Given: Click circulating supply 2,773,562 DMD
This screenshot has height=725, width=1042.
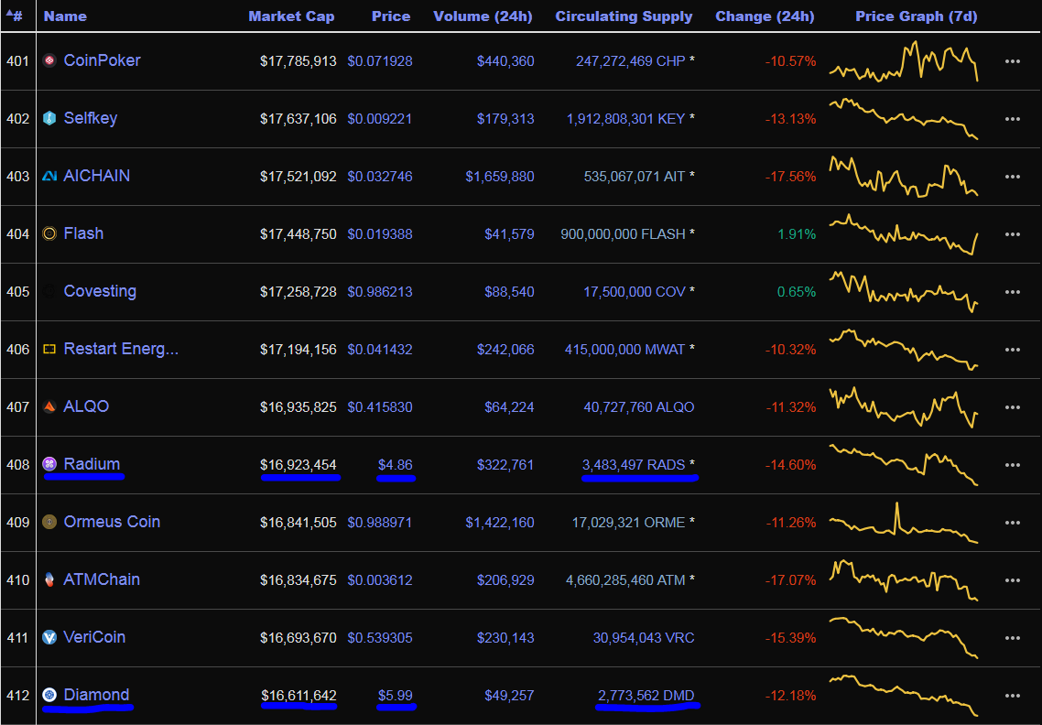Looking at the screenshot, I should (x=646, y=696).
